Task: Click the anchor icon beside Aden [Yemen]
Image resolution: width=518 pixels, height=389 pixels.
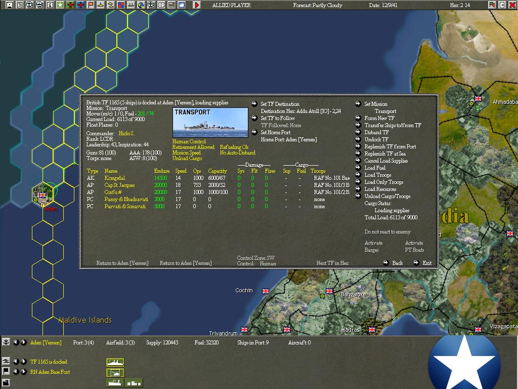Action: point(6,342)
